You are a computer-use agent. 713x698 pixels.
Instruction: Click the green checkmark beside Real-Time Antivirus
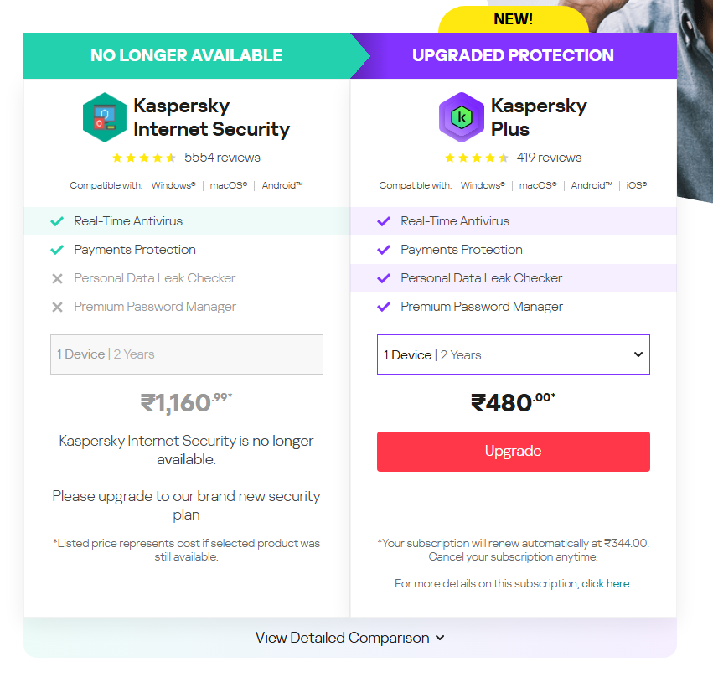point(57,221)
